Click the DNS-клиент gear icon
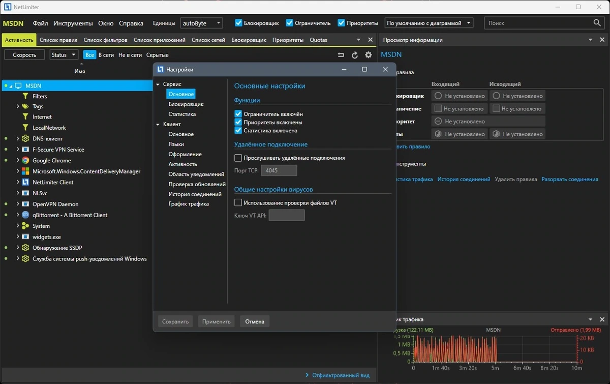This screenshot has width=610, height=384. coord(25,138)
